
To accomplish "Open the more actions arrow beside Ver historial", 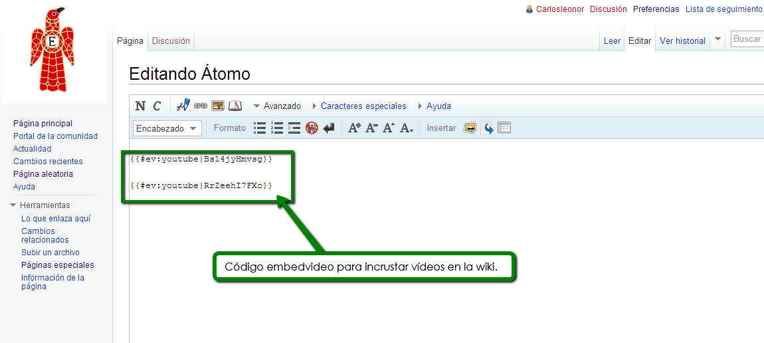I will pos(717,39).
